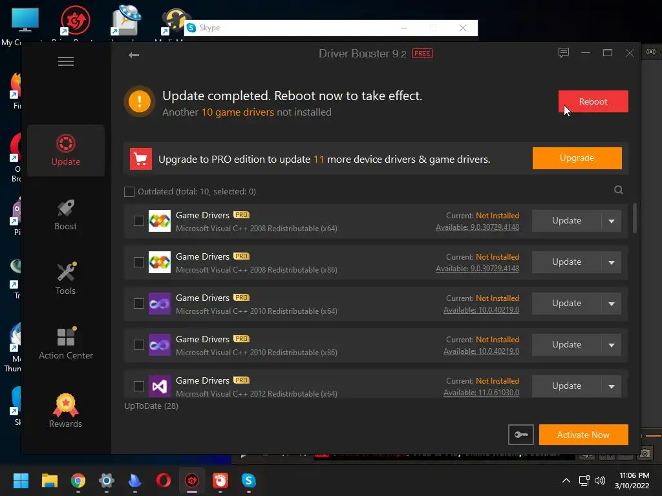Click Visual C++ 2008 x86 driver icon
Screen dimensions: 662x496
click(x=160, y=262)
